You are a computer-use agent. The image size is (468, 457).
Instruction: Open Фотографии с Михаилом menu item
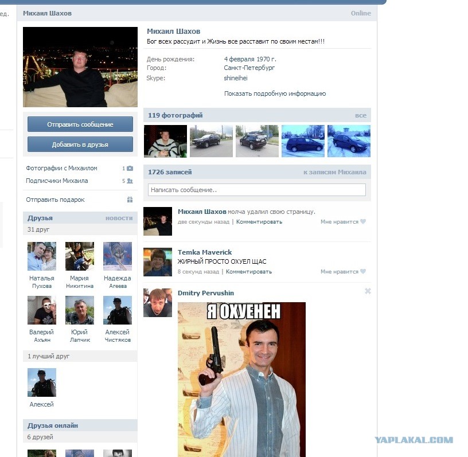pyautogui.click(x=61, y=169)
